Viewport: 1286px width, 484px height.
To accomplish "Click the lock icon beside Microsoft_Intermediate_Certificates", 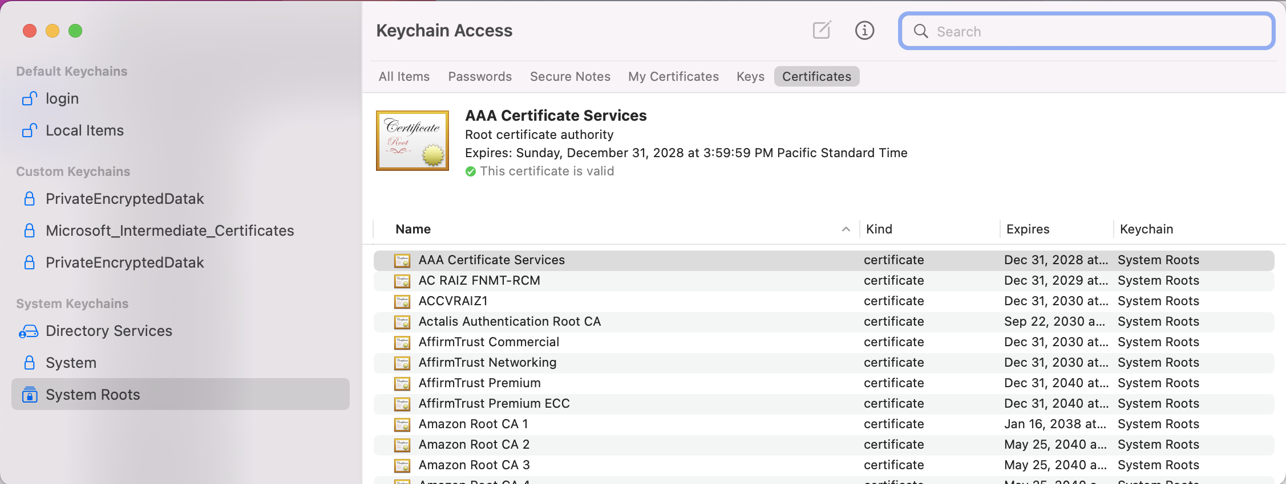I will (30, 231).
